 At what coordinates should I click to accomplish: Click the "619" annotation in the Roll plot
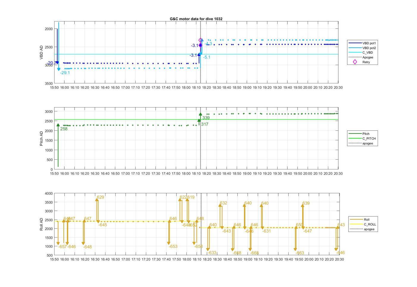(191, 197)
